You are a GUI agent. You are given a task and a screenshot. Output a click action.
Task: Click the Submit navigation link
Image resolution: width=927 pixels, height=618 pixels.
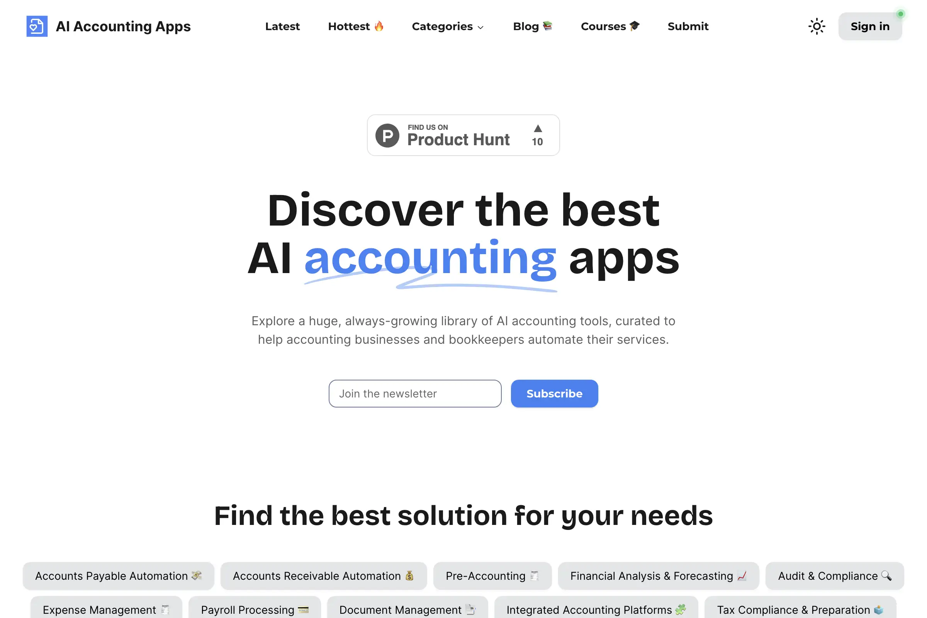point(688,26)
